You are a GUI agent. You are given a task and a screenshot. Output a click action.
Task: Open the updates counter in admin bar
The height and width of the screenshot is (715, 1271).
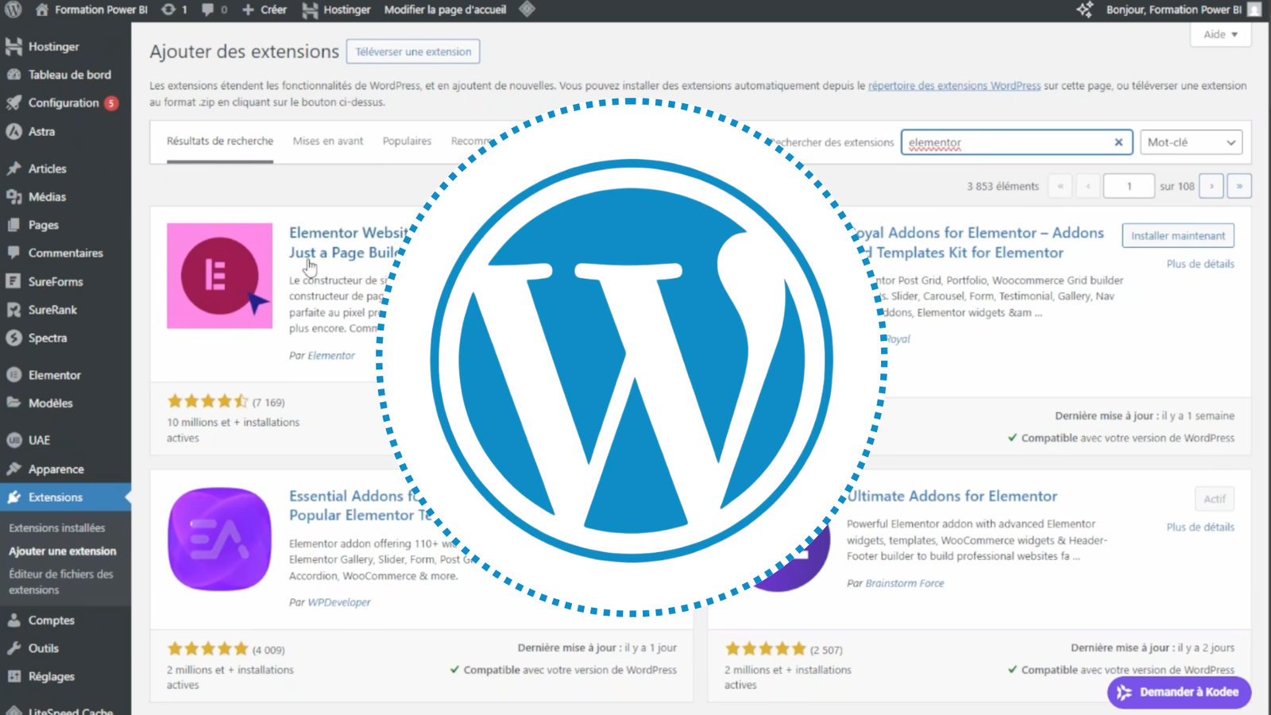[173, 10]
